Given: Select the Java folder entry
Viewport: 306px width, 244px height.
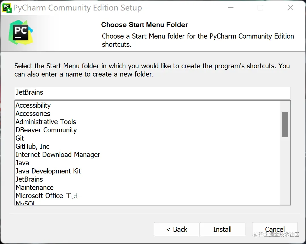Looking at the screenshot, I should click(22, 163).
